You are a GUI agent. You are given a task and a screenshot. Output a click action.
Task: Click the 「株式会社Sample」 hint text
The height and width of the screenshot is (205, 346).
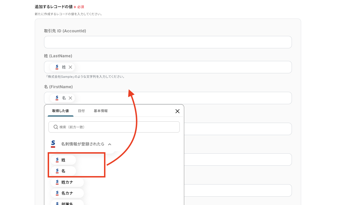(85, 77)
